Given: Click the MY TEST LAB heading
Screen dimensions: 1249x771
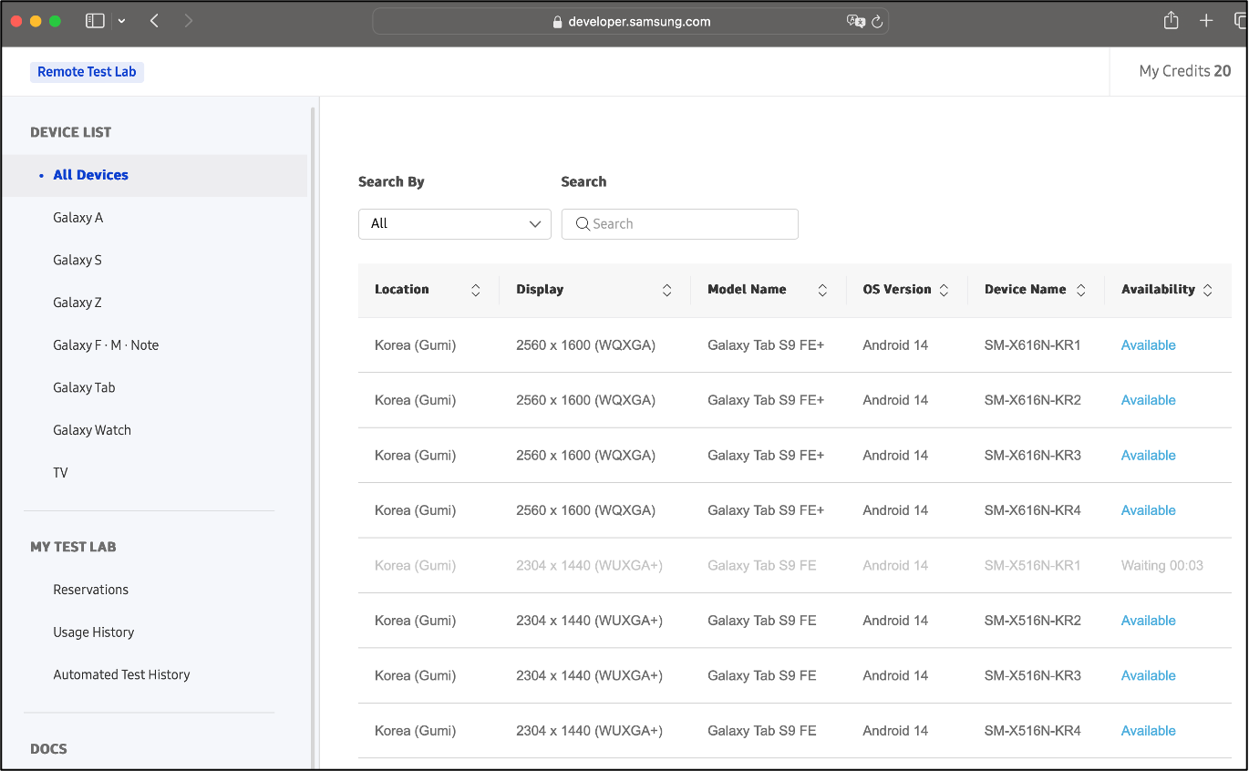Looking at the screenshot, I should click(x=73, y=547).
